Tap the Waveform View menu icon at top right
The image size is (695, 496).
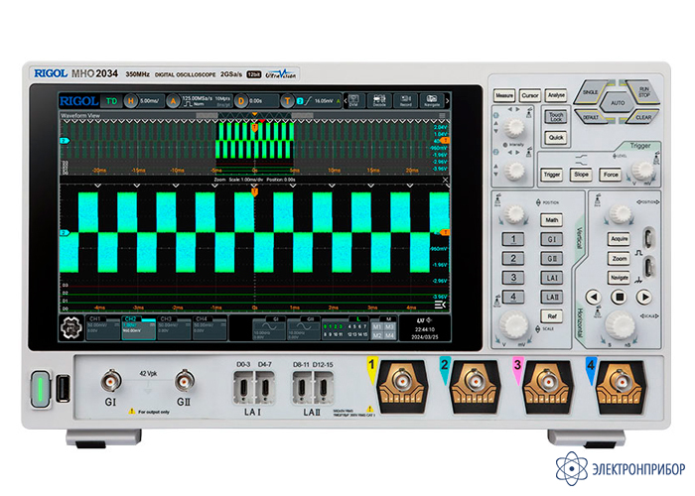click(442, 116)
